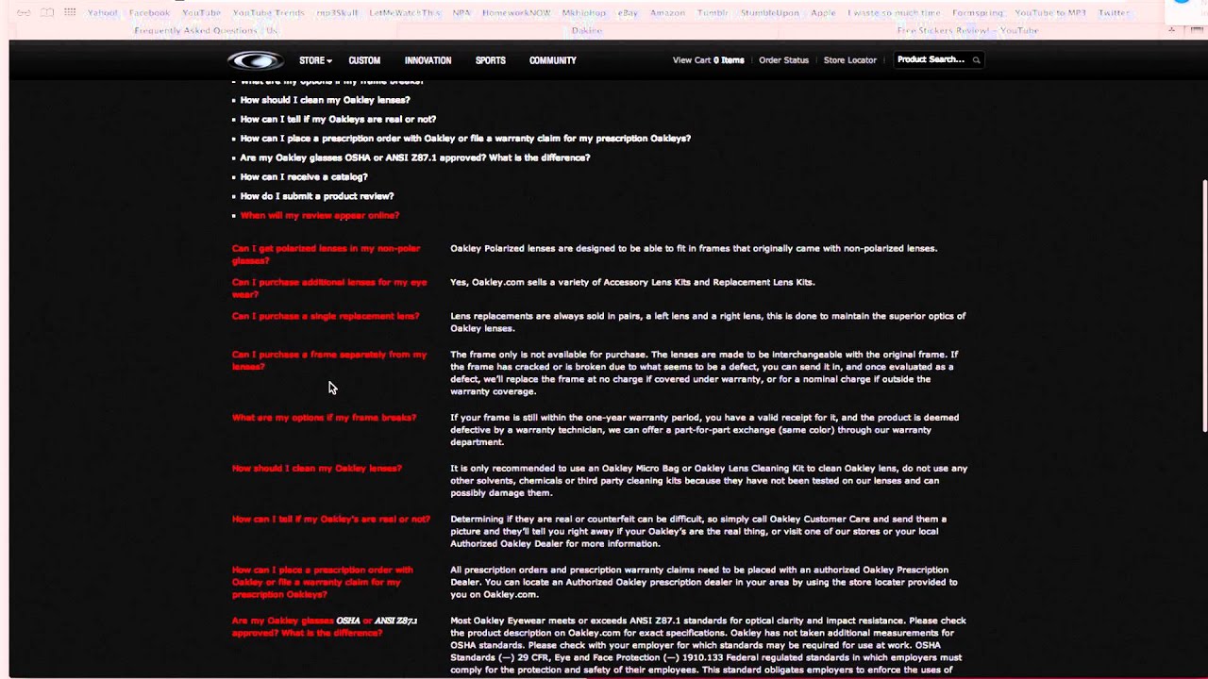Viewport: 1208px width, 679px height.
Task: Open the Formspring bookmark
Action: coord(978,13)
